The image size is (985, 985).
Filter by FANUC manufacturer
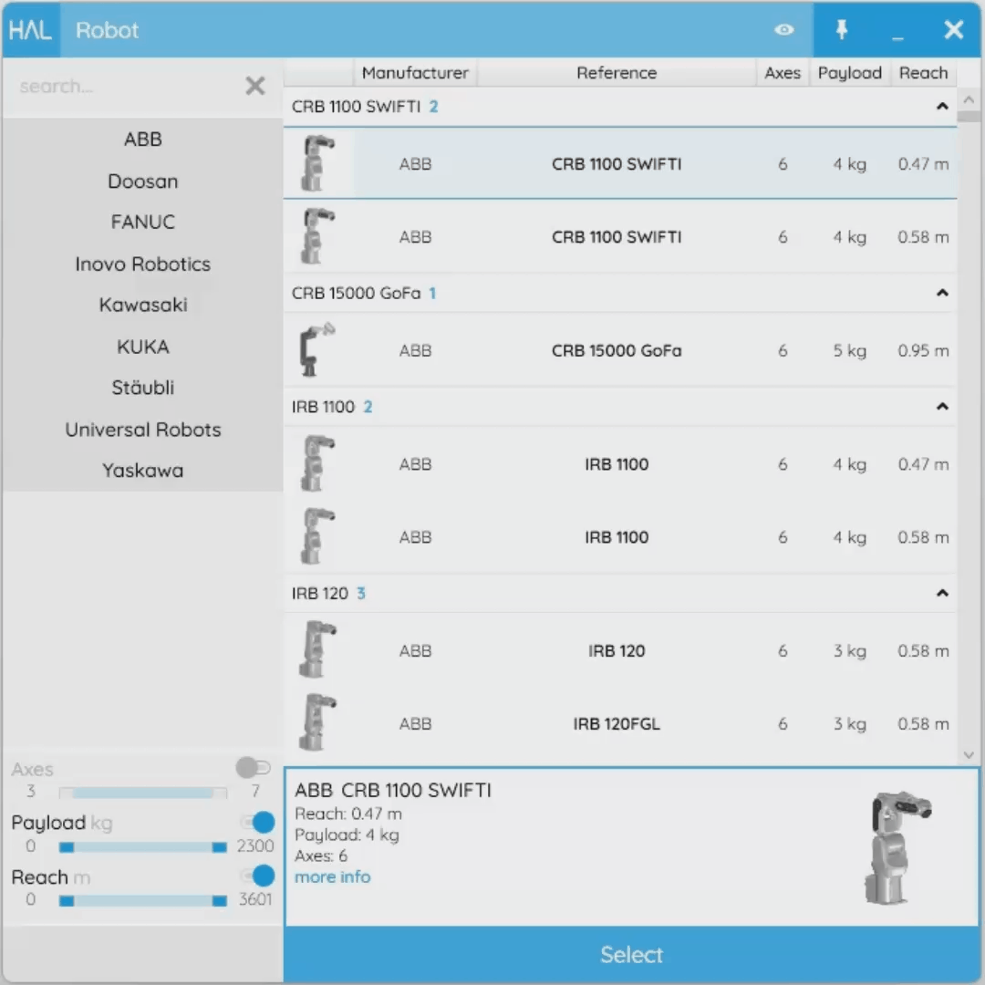142,222
